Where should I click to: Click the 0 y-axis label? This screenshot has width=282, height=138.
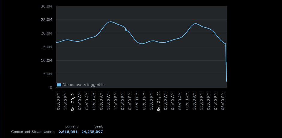[51, 88]
